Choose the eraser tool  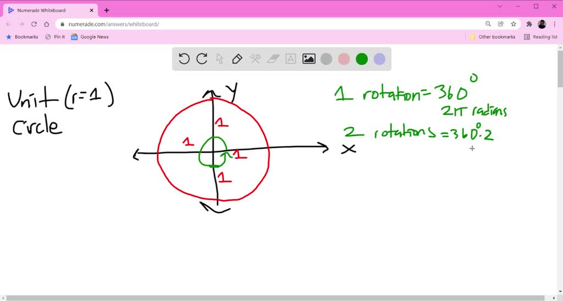[273, 59]
